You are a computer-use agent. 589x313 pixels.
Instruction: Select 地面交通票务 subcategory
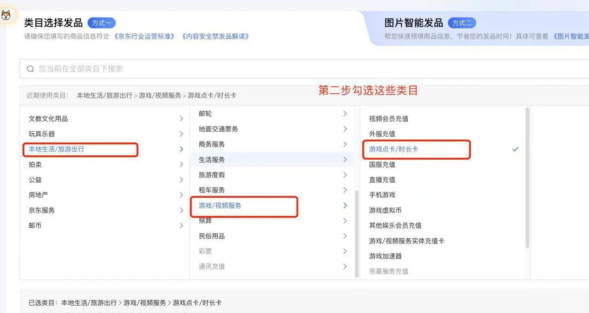(219, 129)
